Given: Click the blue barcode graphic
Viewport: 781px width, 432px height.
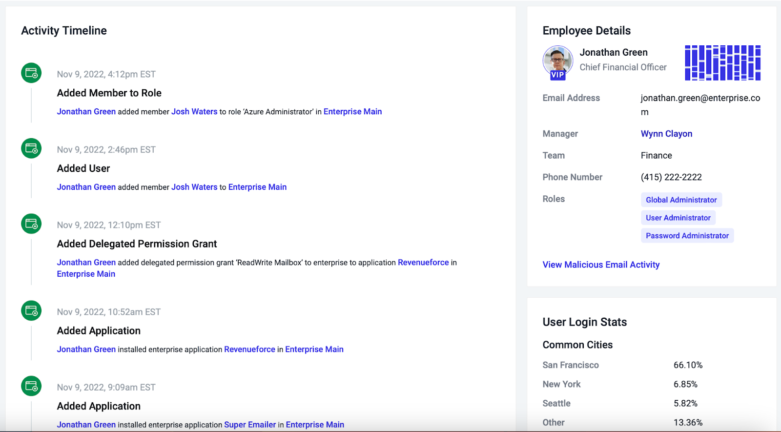Looking at the screenshot, I should pyautogui.click(x=722, y=63).
